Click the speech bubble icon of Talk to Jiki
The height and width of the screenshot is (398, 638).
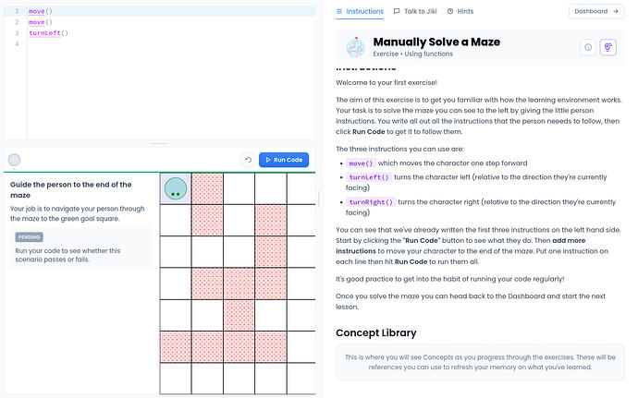(397, 11)
